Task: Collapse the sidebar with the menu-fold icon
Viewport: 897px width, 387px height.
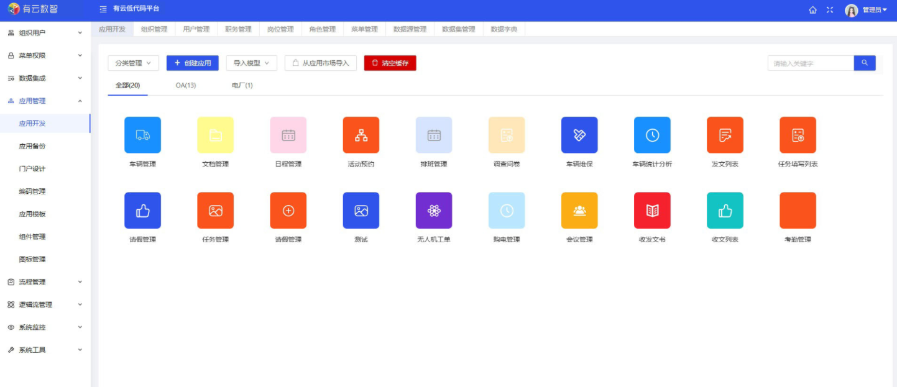Action: pyautogui.click(x=103, y=9)
